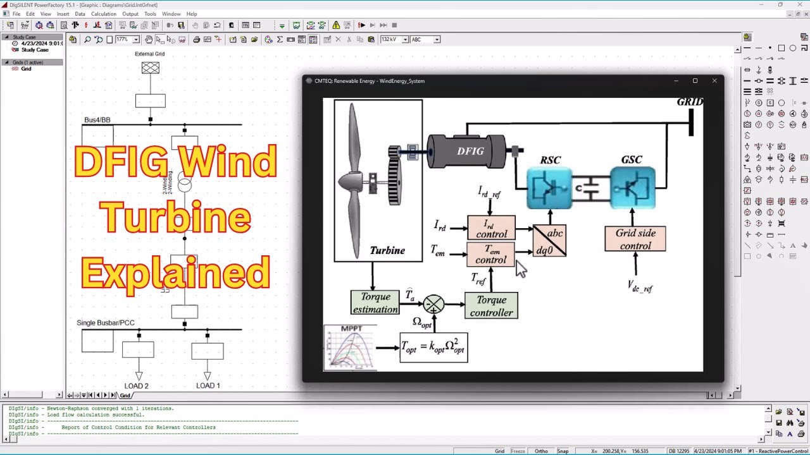This screenshot has height=455, width=810.
Task: Open the 132 kV voltage level dropdown
Action: pyautogui.click(x=406, y=39)
